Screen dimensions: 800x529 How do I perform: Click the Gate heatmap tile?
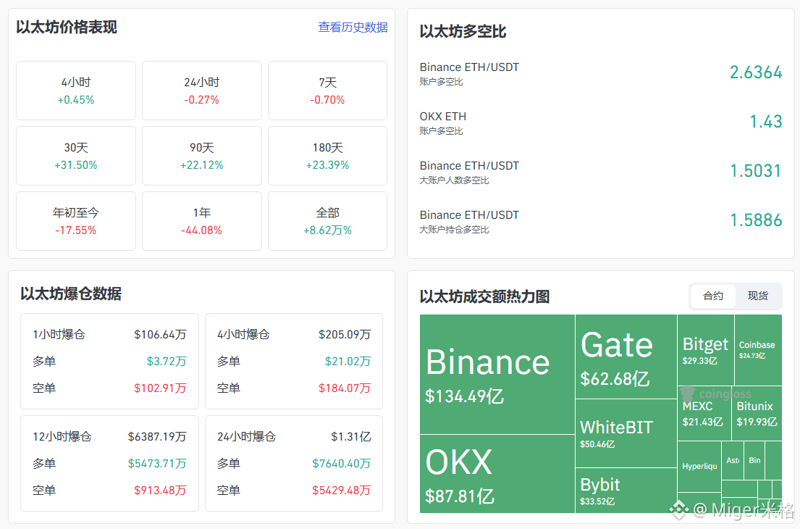[626, 357]
